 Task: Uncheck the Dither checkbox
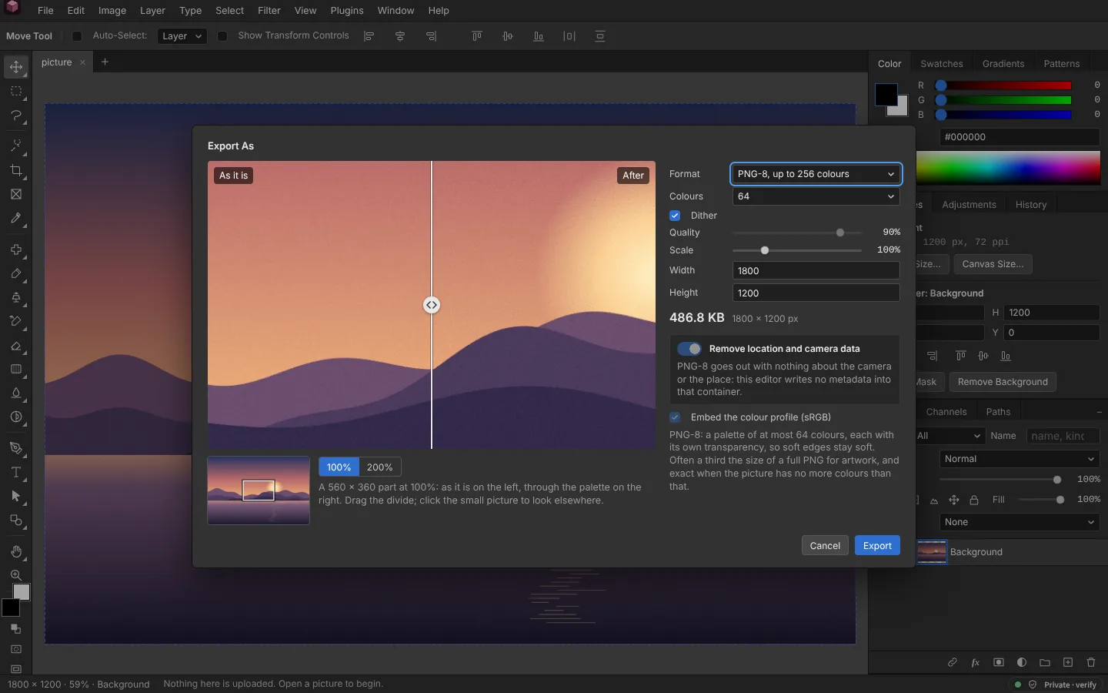(675, 216)
